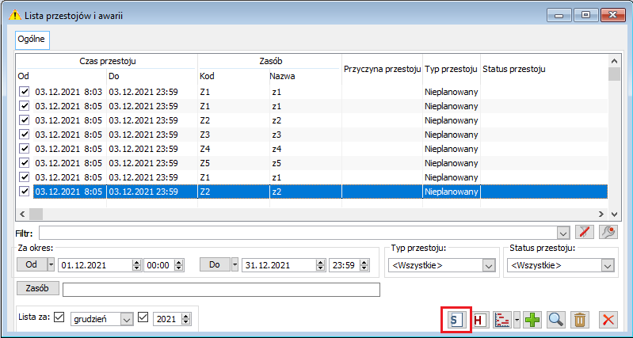Open the grudzień month dropdown
633x338 pixels.
tap(126, 320)
